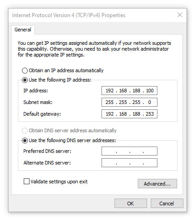Close the IPv4 Properties dialog
Image resolution: width=195 pixels, height=221 pixels.
(180, 15)
